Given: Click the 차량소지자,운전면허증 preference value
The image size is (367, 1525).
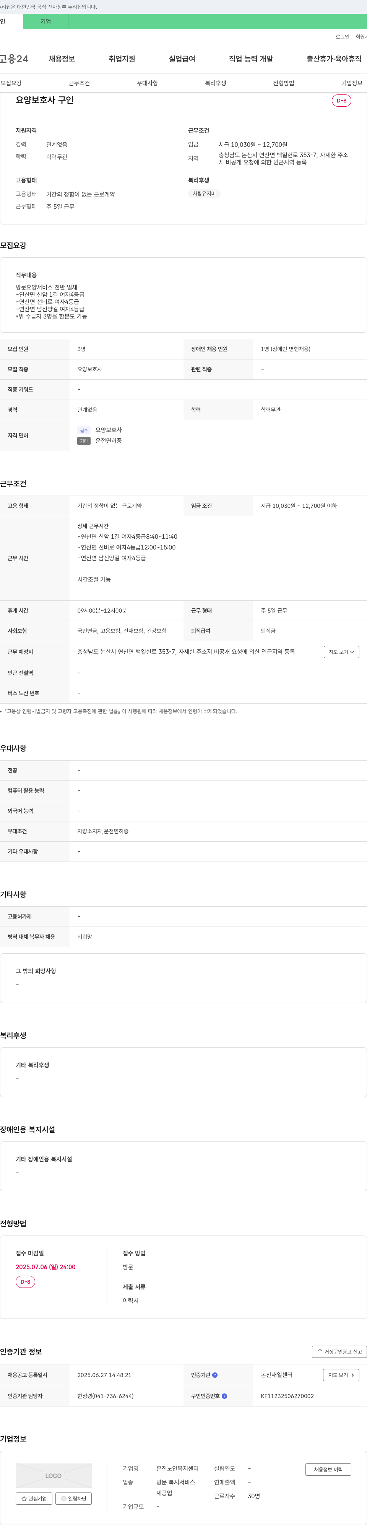Looking at the screenshot, I should coord(103,831).
